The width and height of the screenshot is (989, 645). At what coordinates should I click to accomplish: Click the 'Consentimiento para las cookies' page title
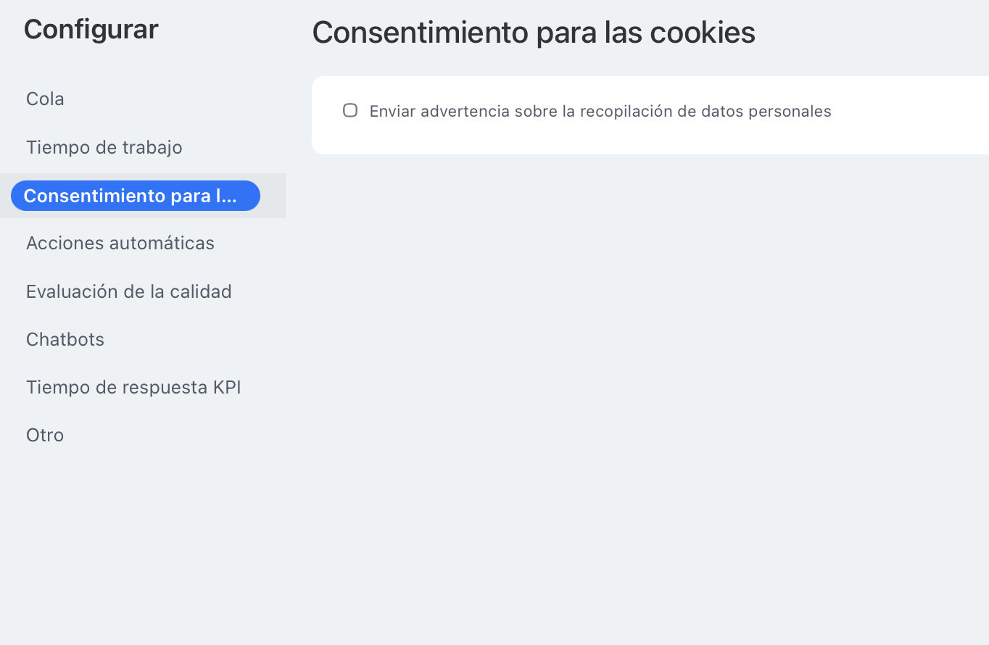[x=534, y=33]
